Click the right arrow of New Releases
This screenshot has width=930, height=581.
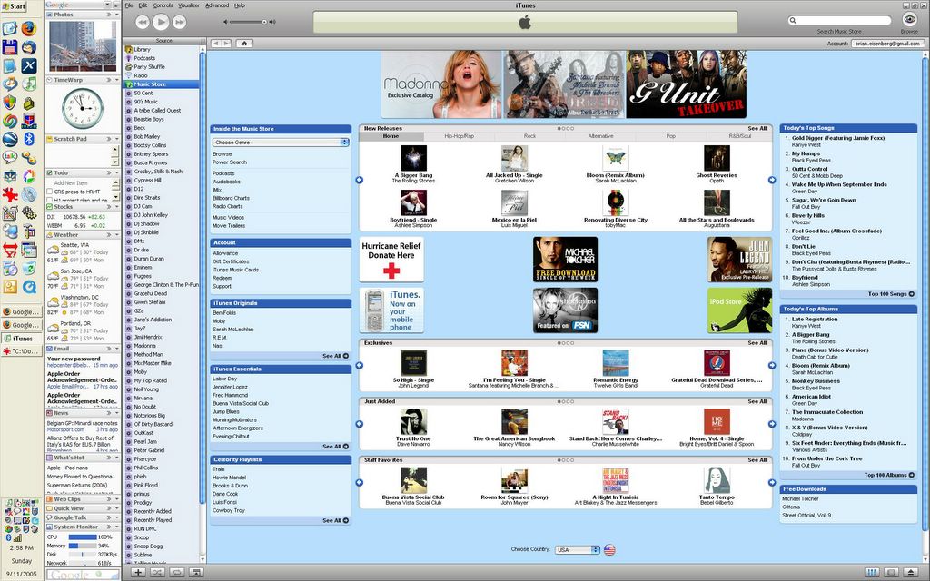click(x=772, y=180)
